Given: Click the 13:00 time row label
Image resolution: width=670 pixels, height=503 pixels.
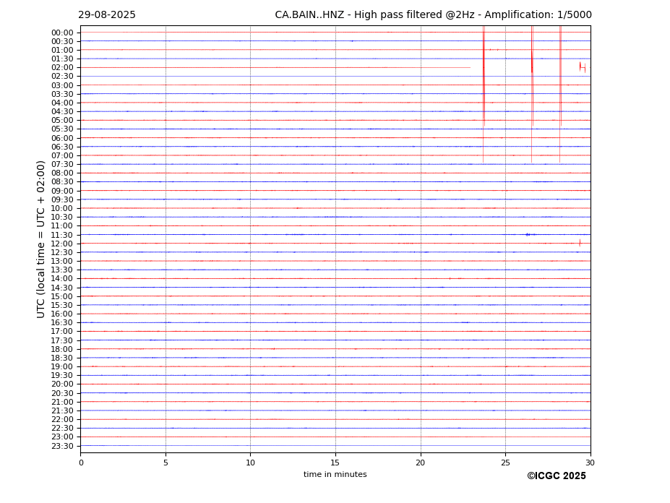Looking at the screenshot, I should pos(62,261).
